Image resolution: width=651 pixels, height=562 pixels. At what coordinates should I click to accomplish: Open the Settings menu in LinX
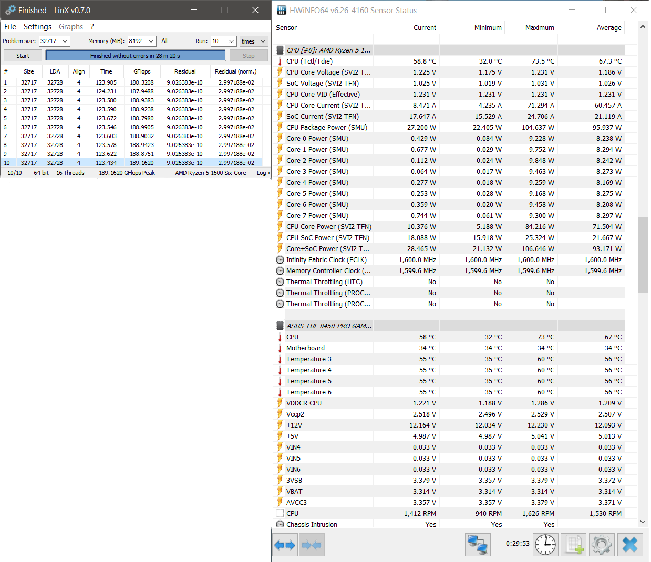pos(37,27)
